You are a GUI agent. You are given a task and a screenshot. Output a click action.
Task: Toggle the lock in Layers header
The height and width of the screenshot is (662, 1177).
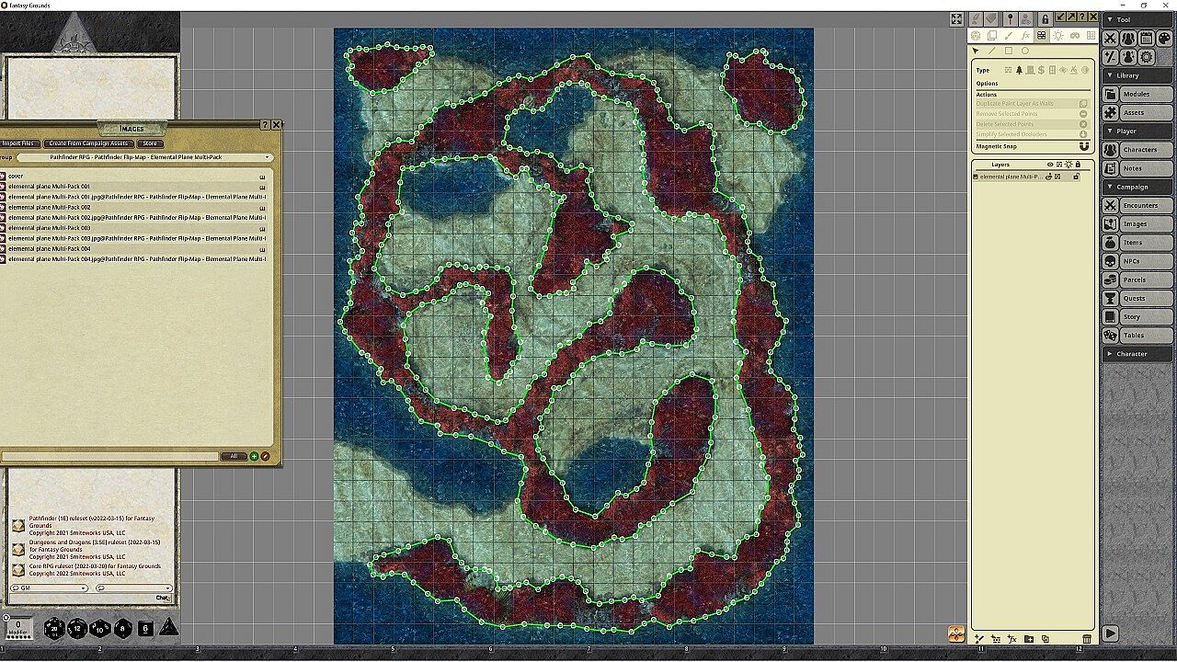coord(1078,165)
